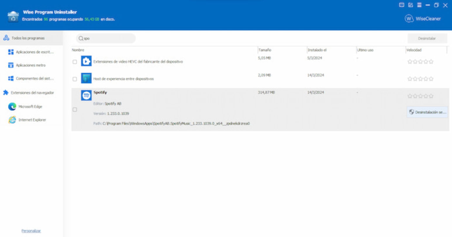Screen dimensions: 452x237
Task: Click the Editor Spotify AB text
Action: click(x=107, y=104)
